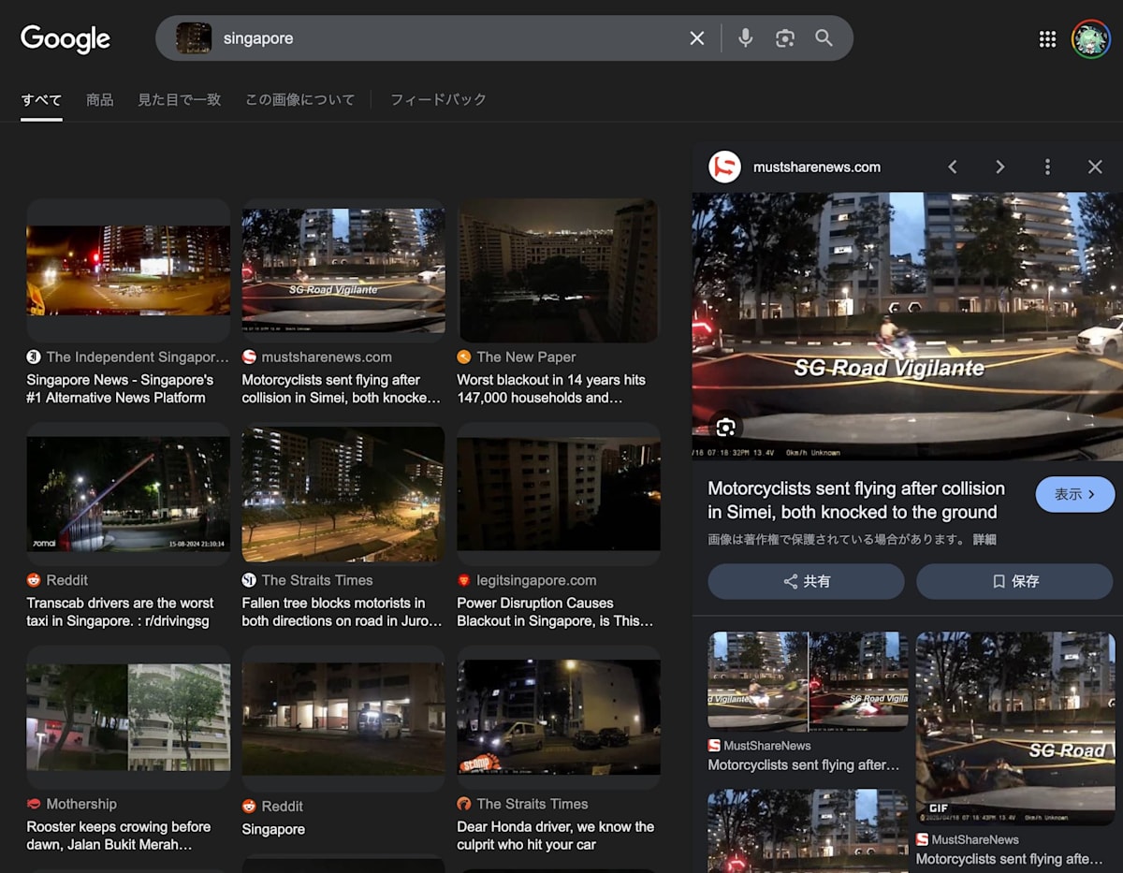The image size is (1123, 873).
Task: Submit search with magnifier icon
Action: (824, 38)
